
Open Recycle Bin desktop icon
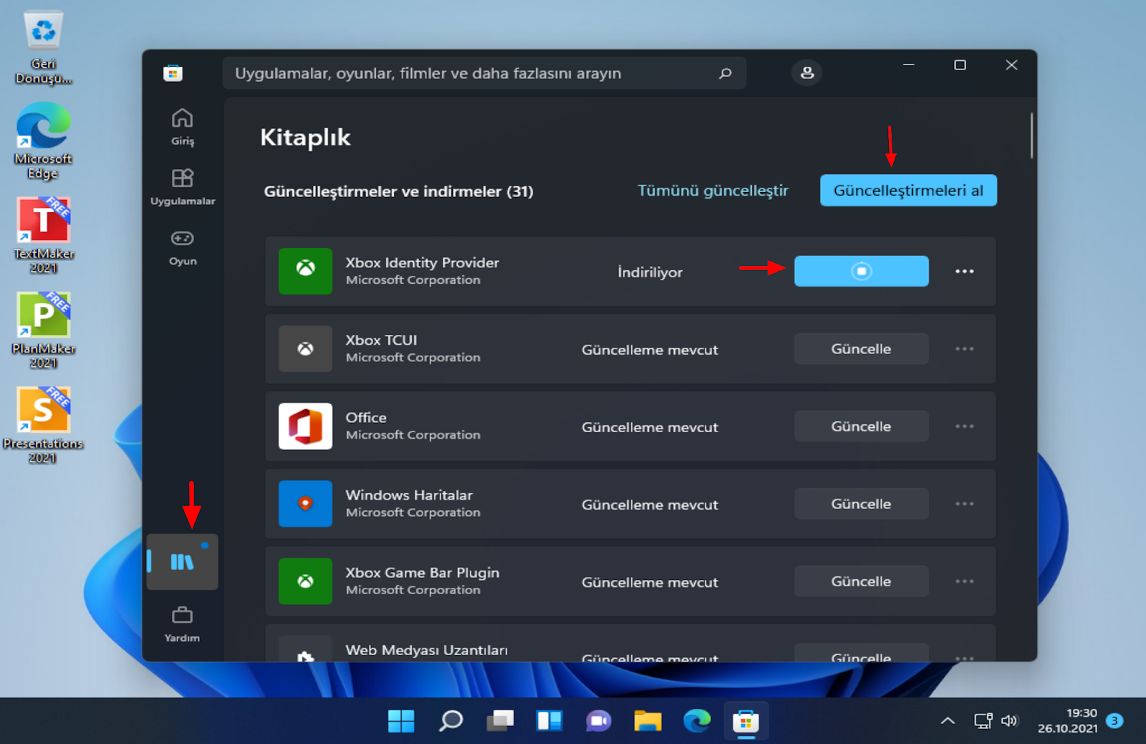pos(43,47)
